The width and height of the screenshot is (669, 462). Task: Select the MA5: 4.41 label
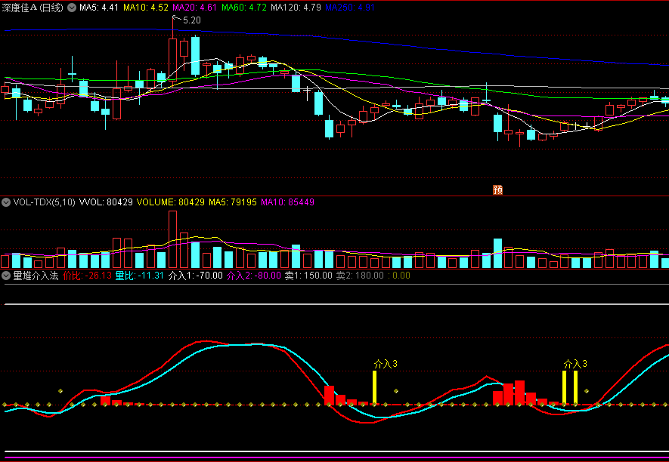pos(99,8)
